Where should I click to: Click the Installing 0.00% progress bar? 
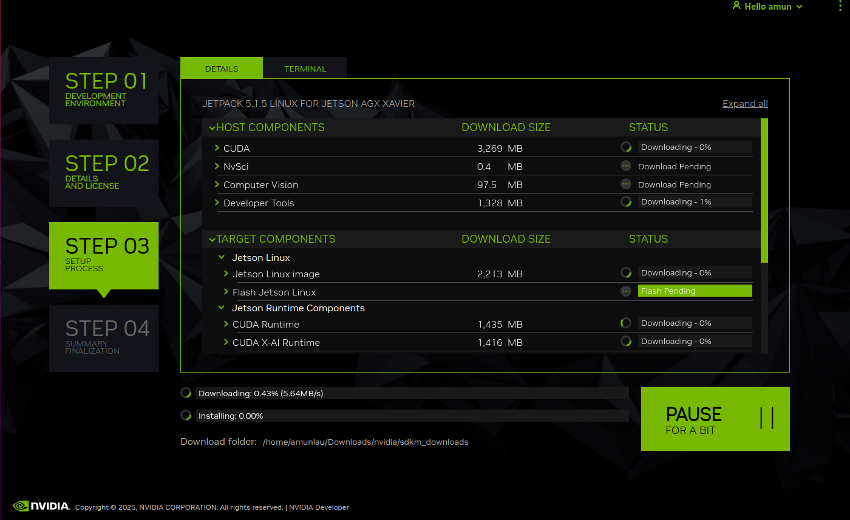412,416
